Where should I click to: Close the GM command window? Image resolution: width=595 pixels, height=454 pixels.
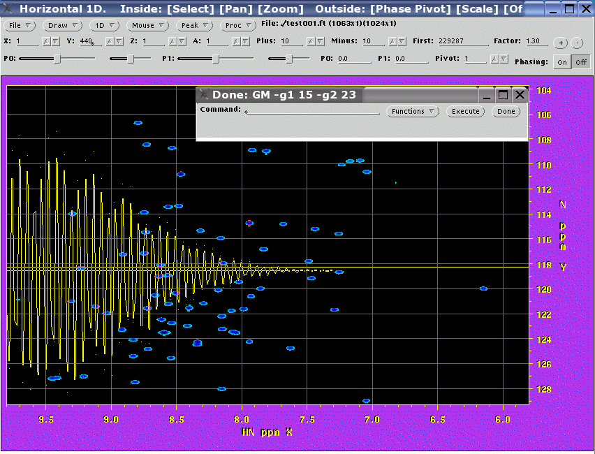[x=520, y=94]
